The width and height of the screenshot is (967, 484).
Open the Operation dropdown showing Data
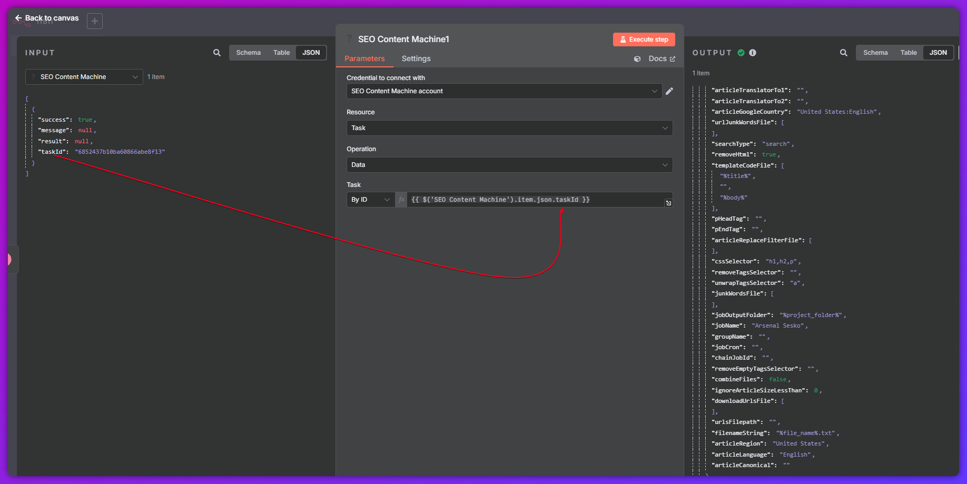pos(509,165)
